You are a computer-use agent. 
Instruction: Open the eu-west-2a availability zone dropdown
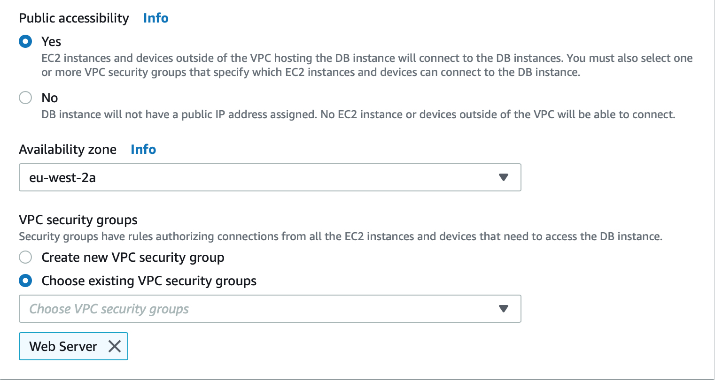pos(270,177)
